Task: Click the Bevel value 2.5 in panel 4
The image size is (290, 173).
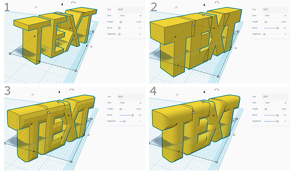Action: click(284, 115)
